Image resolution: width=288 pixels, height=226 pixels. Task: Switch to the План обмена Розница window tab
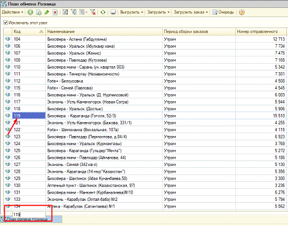click(31, 219)
